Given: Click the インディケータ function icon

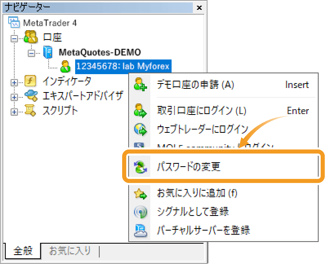Looking at the screenshot, I should point(30,81).
